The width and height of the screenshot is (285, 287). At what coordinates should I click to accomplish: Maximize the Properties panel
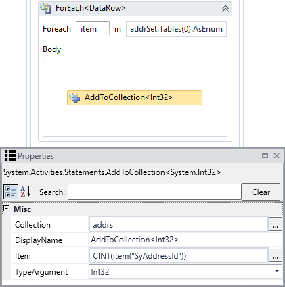(x=265, y=155)
